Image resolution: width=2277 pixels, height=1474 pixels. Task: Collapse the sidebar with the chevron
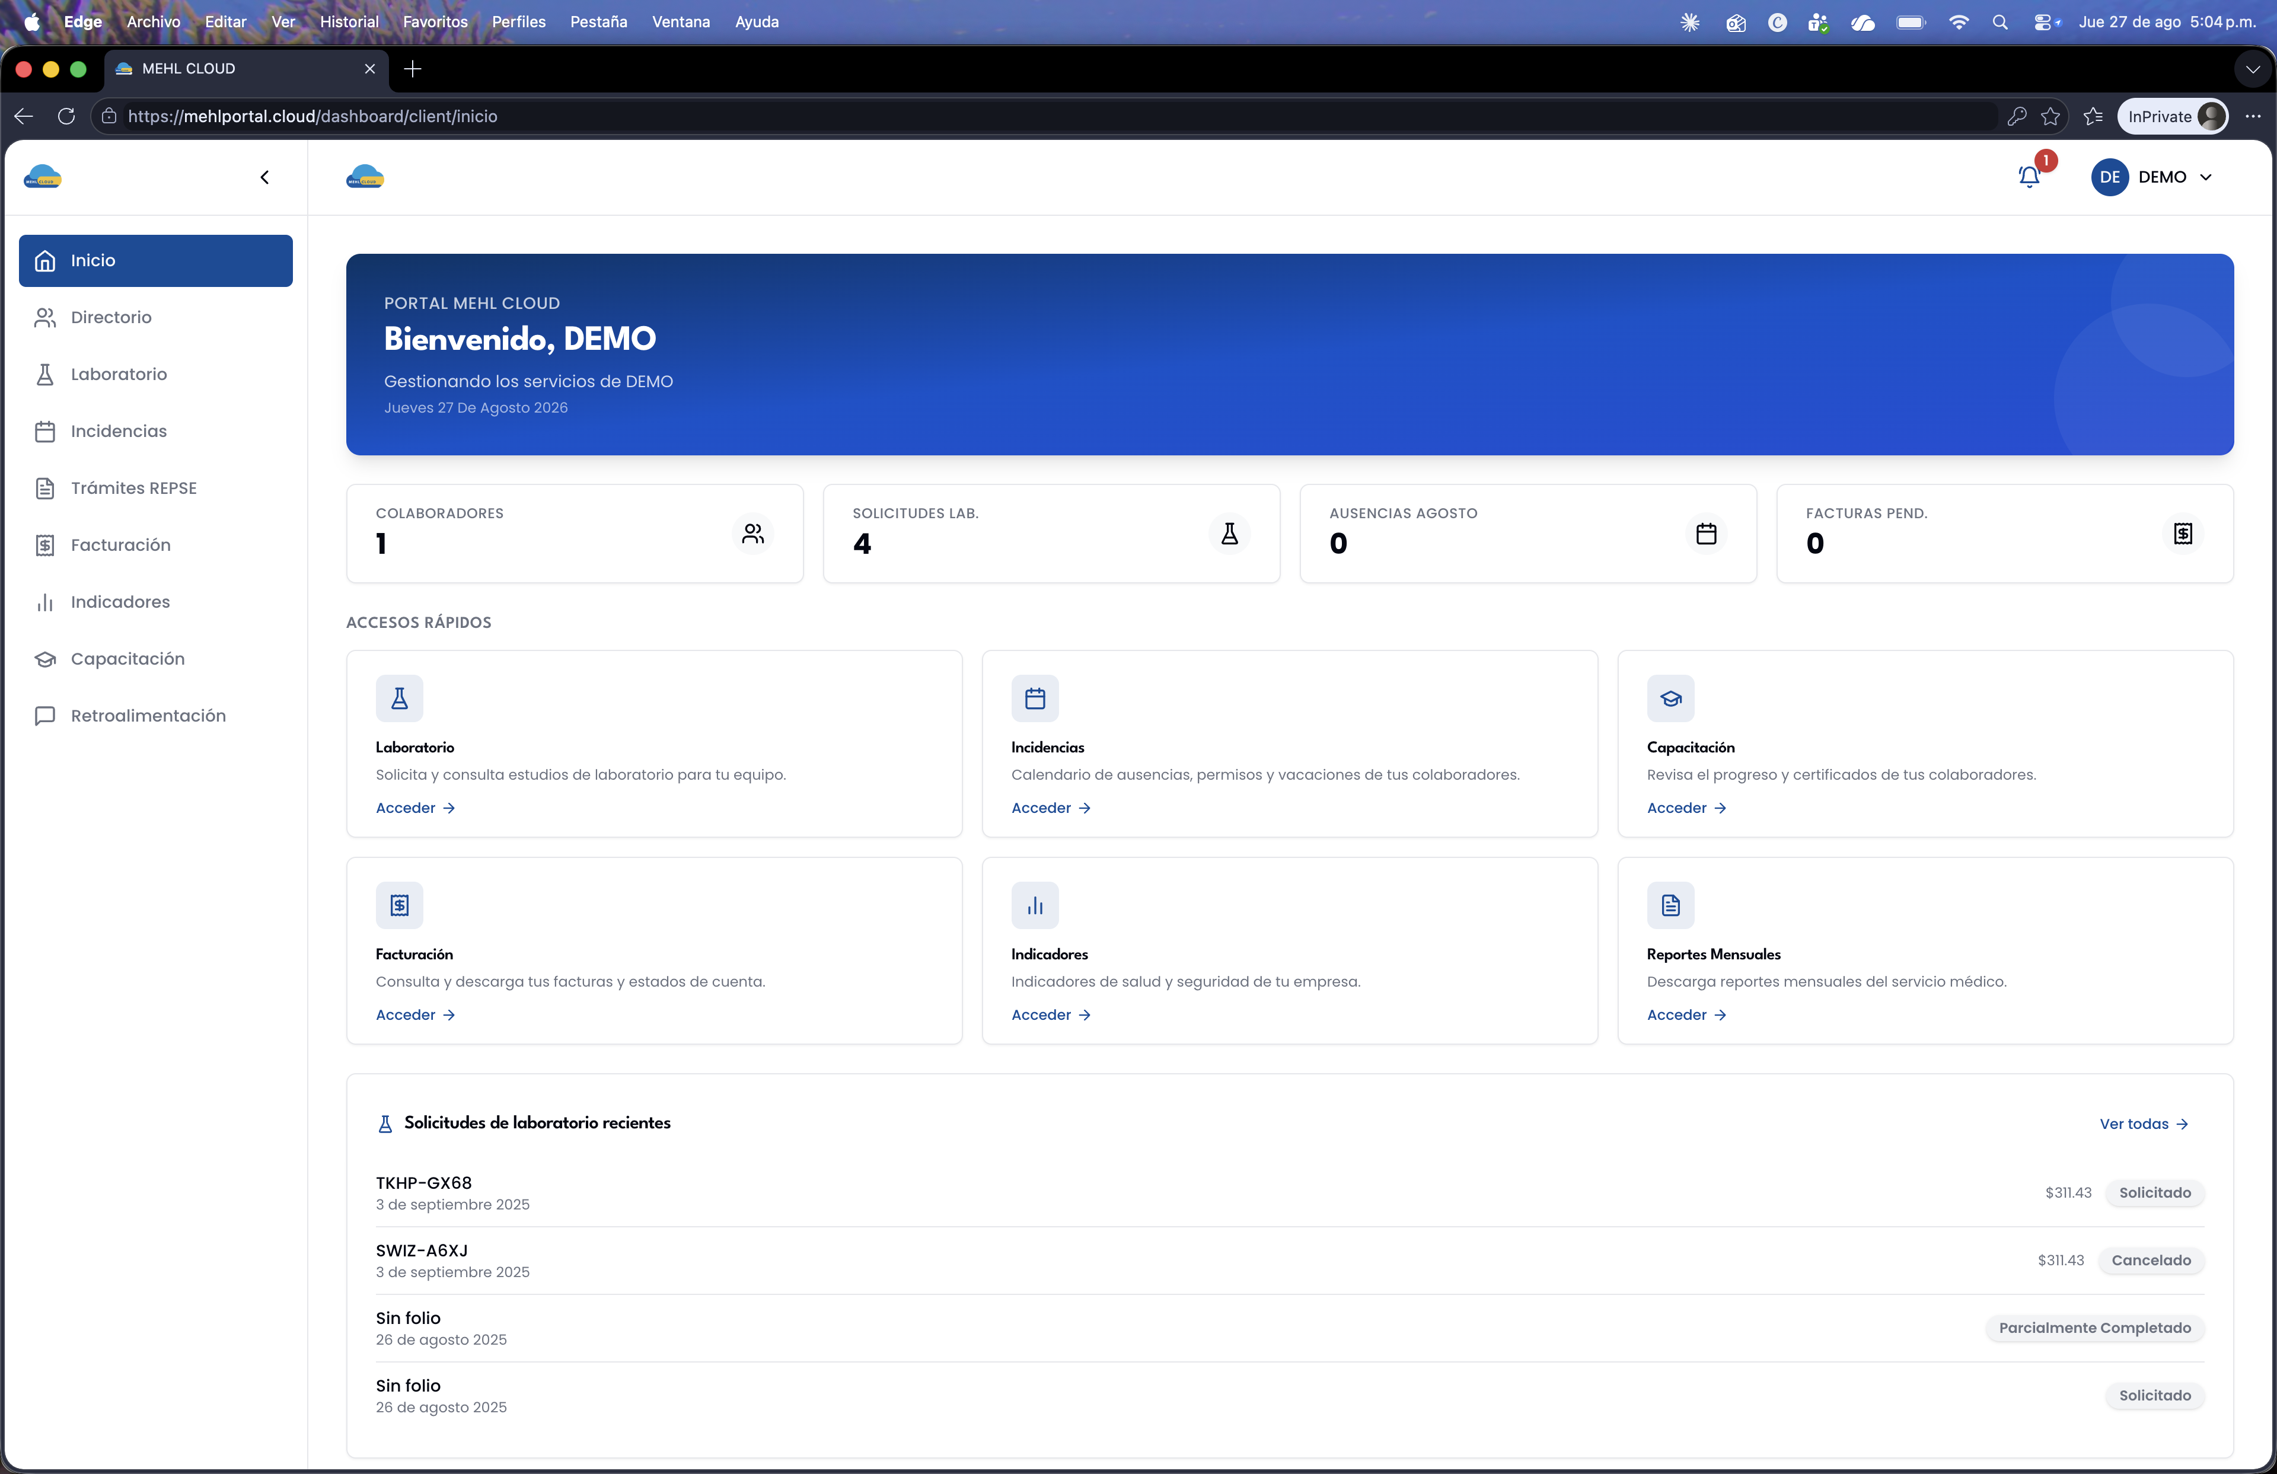265,177
